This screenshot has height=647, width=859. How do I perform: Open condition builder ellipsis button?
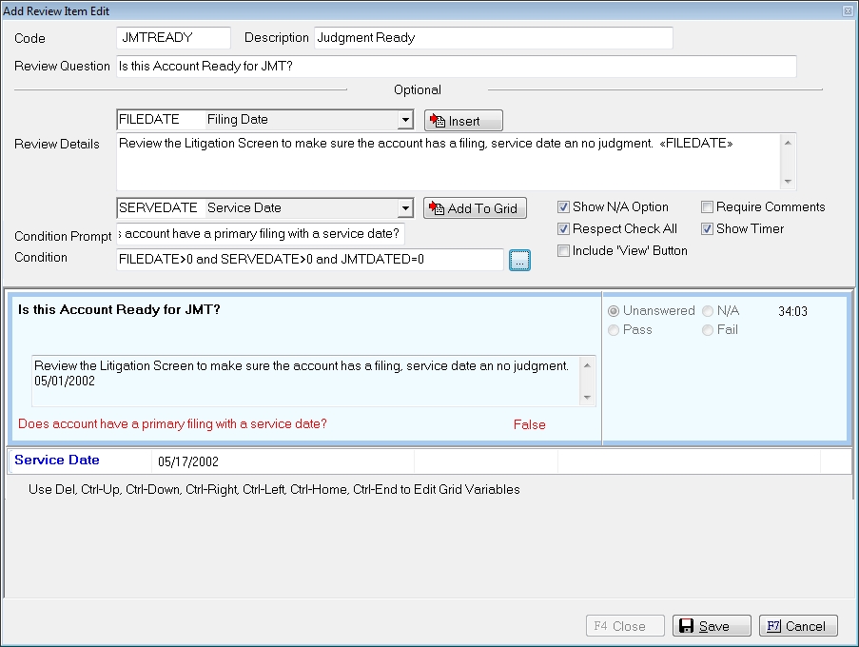point(519,260)
